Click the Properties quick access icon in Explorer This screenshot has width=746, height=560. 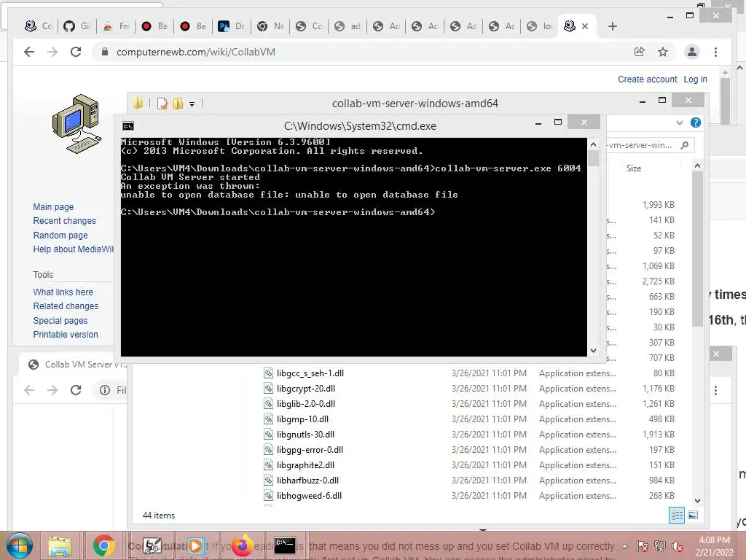[162, 104]
